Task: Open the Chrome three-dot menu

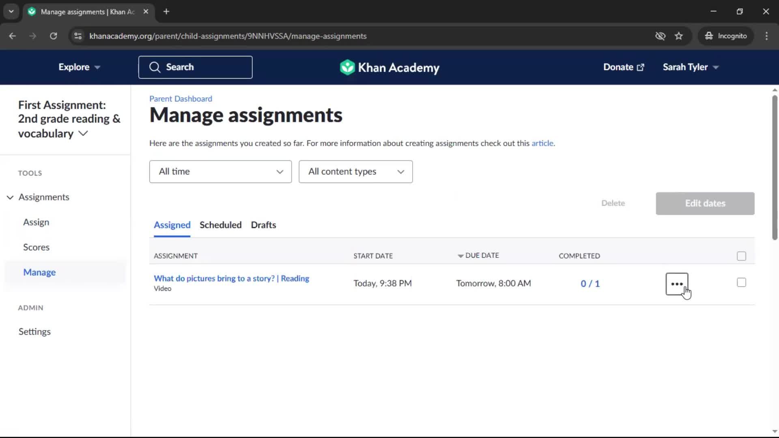Action: pos(766,36)
